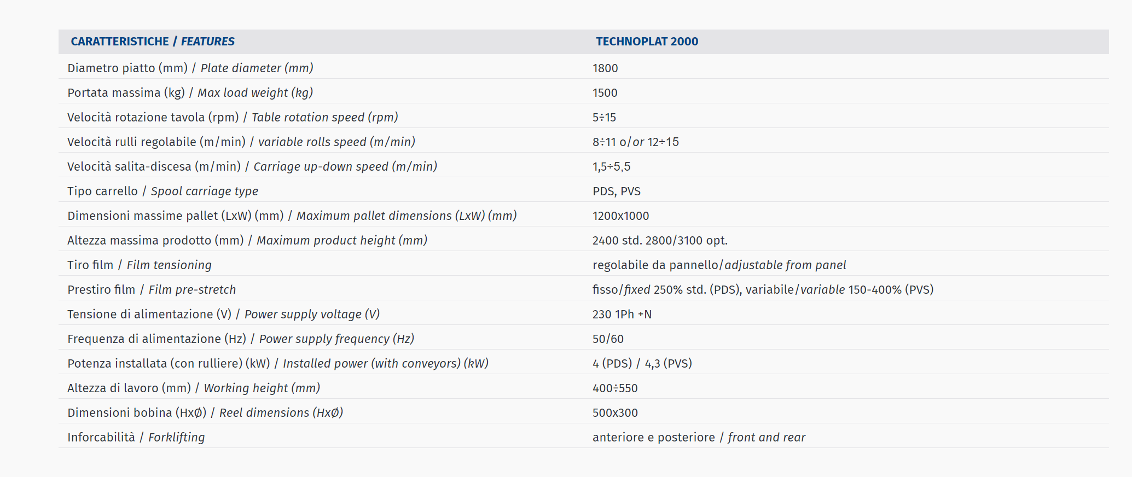Click the value '8÷11 o/or 12÷15'
Screen dimensions: 1132x477
click(x=636, y=142)
